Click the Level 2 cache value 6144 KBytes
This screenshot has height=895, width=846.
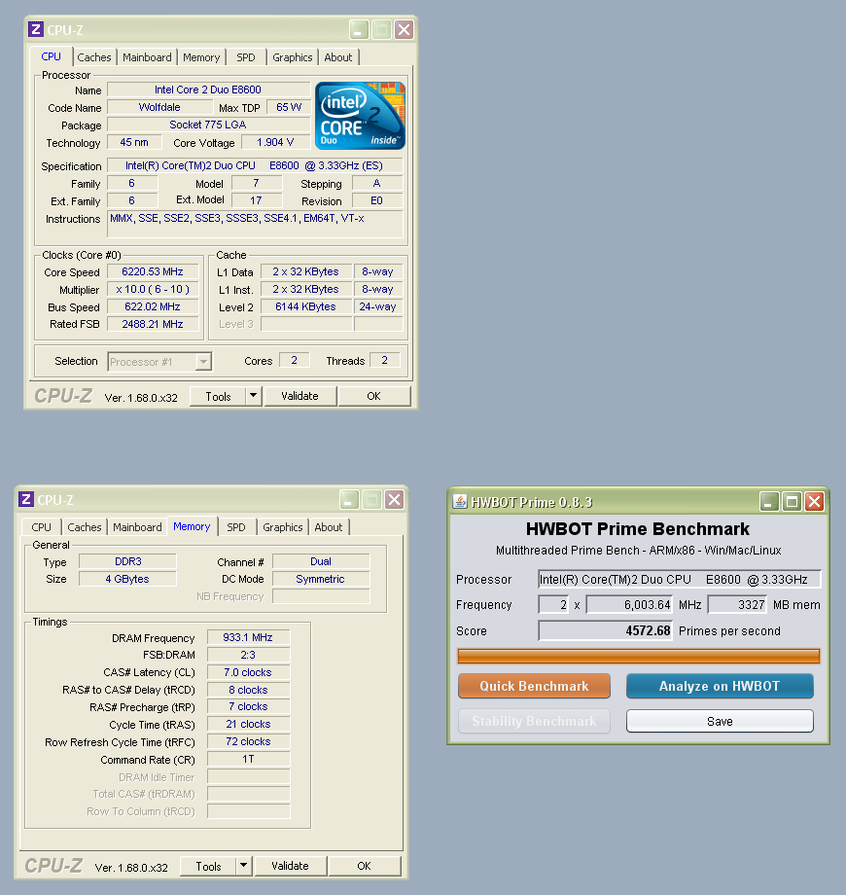[305, 306]
